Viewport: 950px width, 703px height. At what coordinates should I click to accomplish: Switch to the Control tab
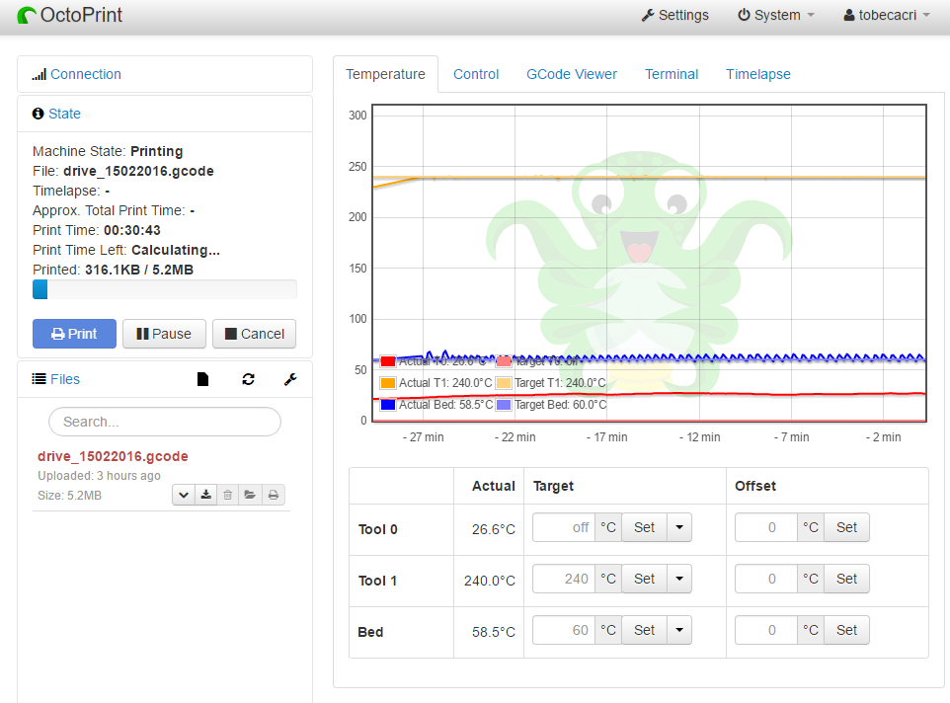click(x=476, y=74)
